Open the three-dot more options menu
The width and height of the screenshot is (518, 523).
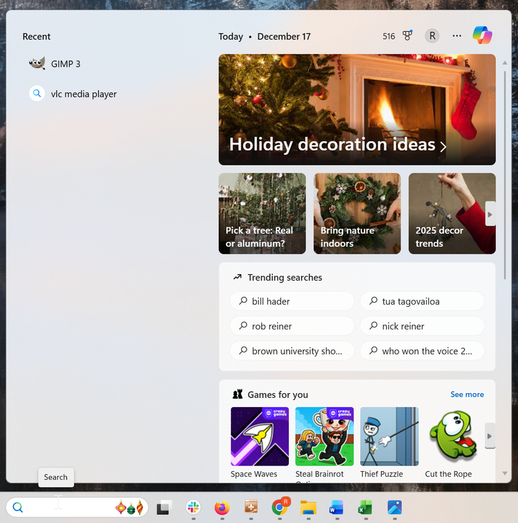[x=457, y=36]
